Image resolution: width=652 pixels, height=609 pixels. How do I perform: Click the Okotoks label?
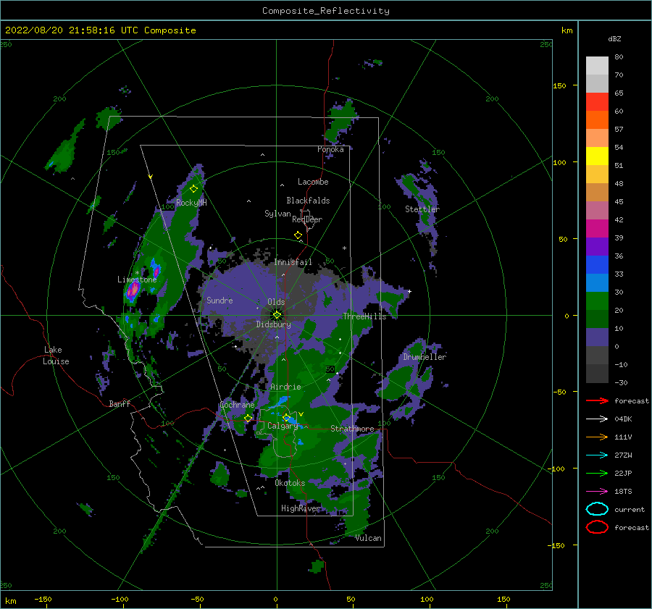pos(290,483)
